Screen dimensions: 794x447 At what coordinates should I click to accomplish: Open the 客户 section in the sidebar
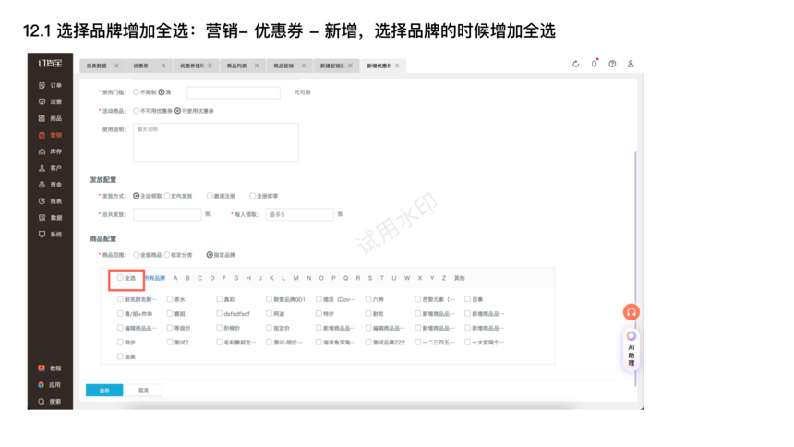point(50,168)
